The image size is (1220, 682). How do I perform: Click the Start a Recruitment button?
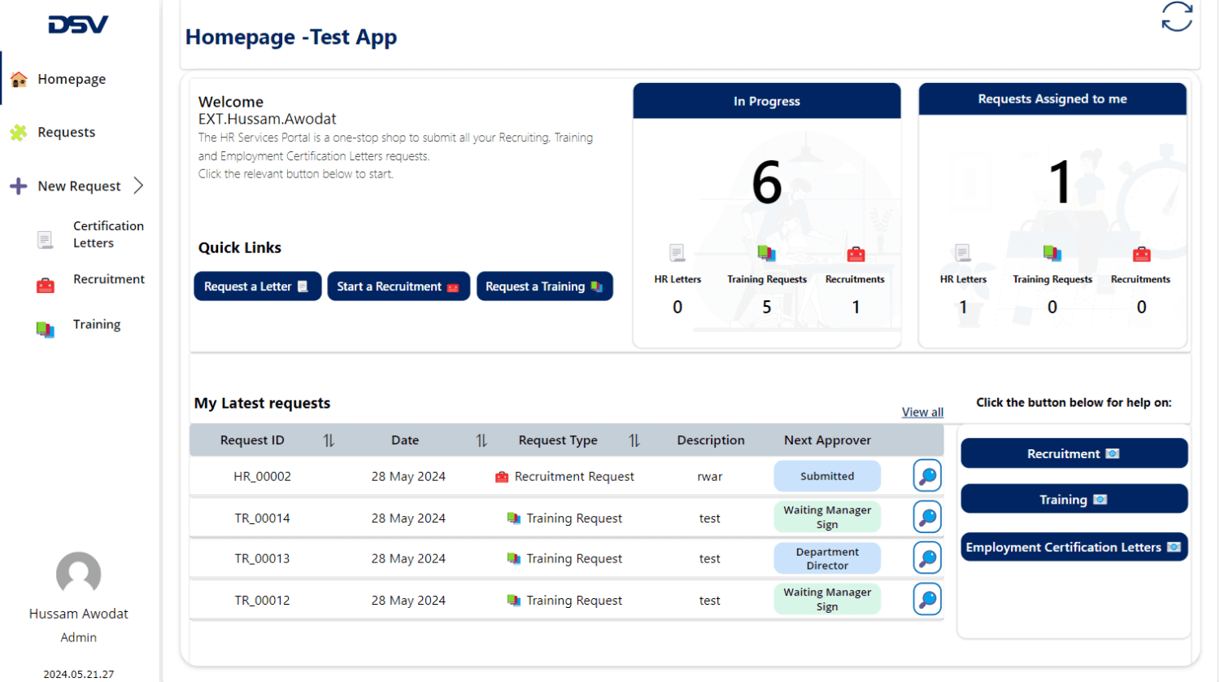tap(399, 286)
